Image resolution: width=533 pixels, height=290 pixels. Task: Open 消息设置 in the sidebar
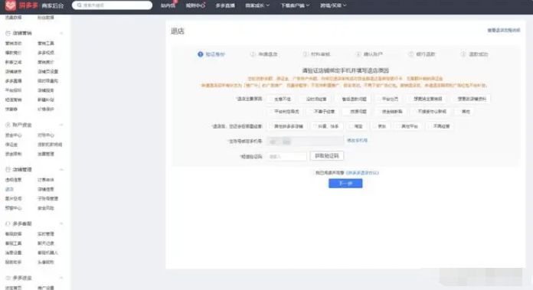click(x=14, y=253)
